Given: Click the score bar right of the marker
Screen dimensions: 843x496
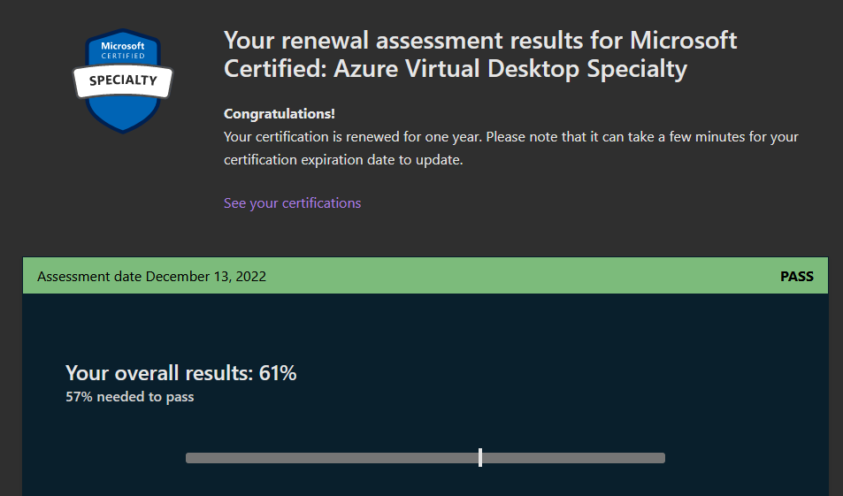Looking at the screenshot, I should pyautogui.click(x=574, y=458).
